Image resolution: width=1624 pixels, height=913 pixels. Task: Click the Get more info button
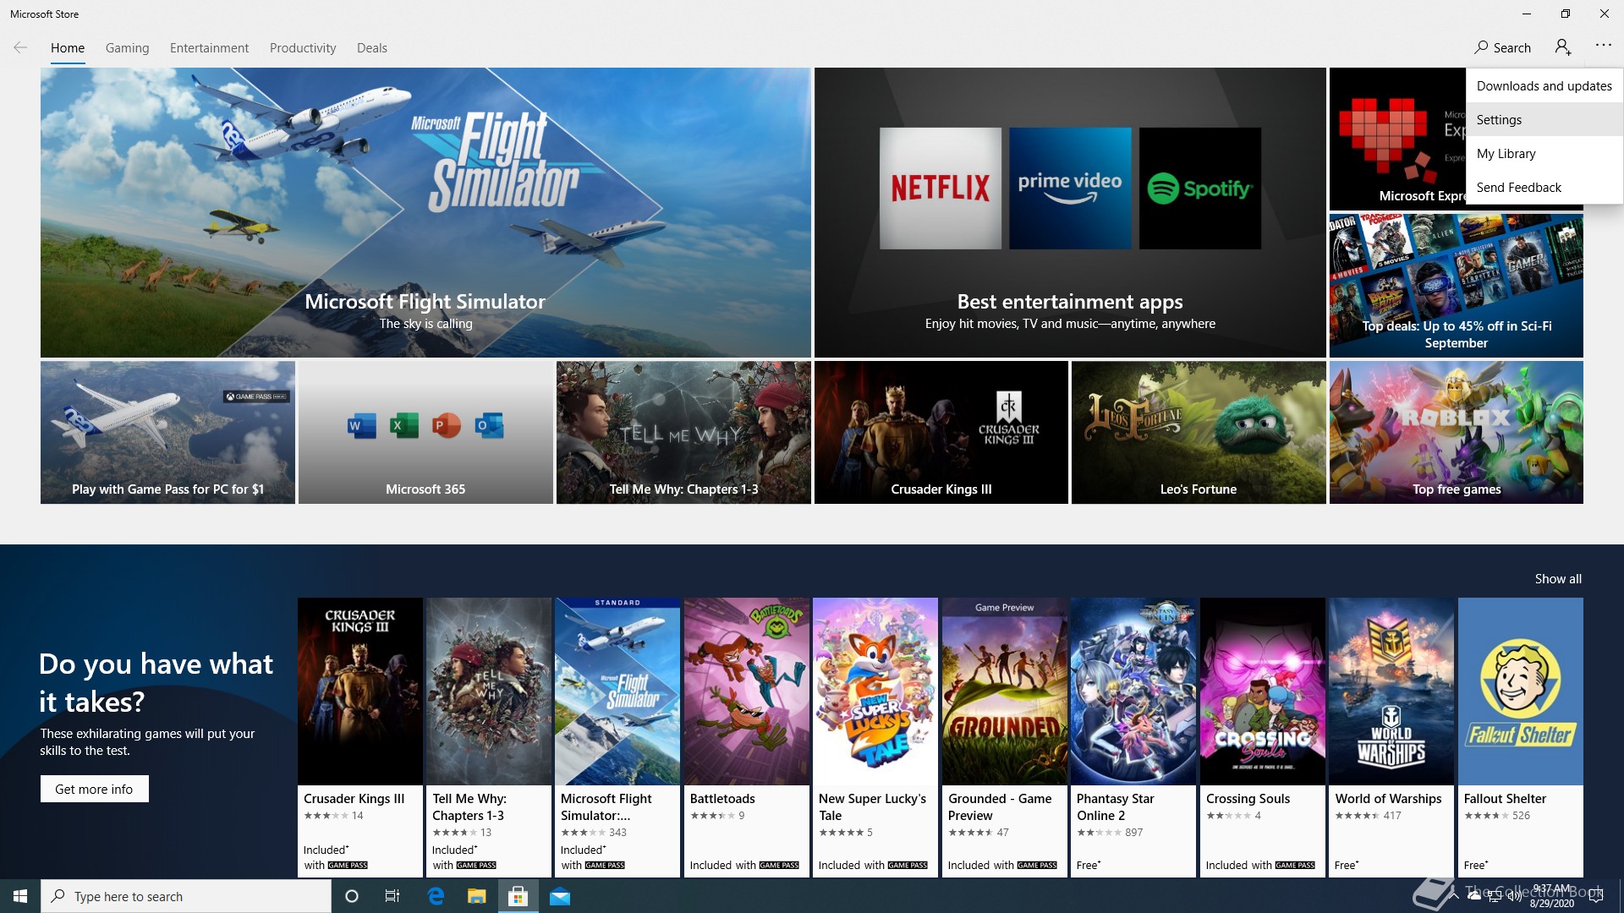94,789
